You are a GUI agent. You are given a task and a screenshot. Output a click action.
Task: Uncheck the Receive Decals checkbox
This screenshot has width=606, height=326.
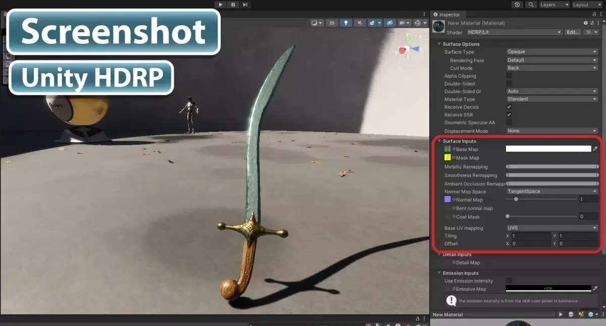click(x=509, y=107)
